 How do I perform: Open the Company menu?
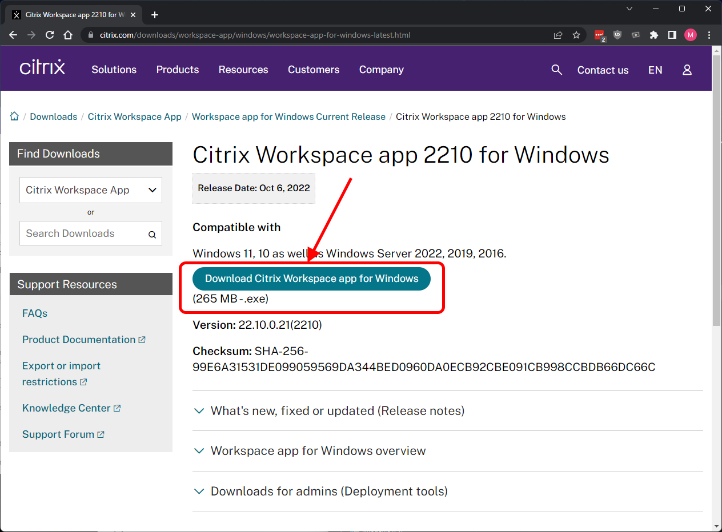(382, 70)
